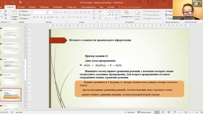The image size is (203, 114).
Task: Open the Раздел section dropdown
Action: coord(24,18)
